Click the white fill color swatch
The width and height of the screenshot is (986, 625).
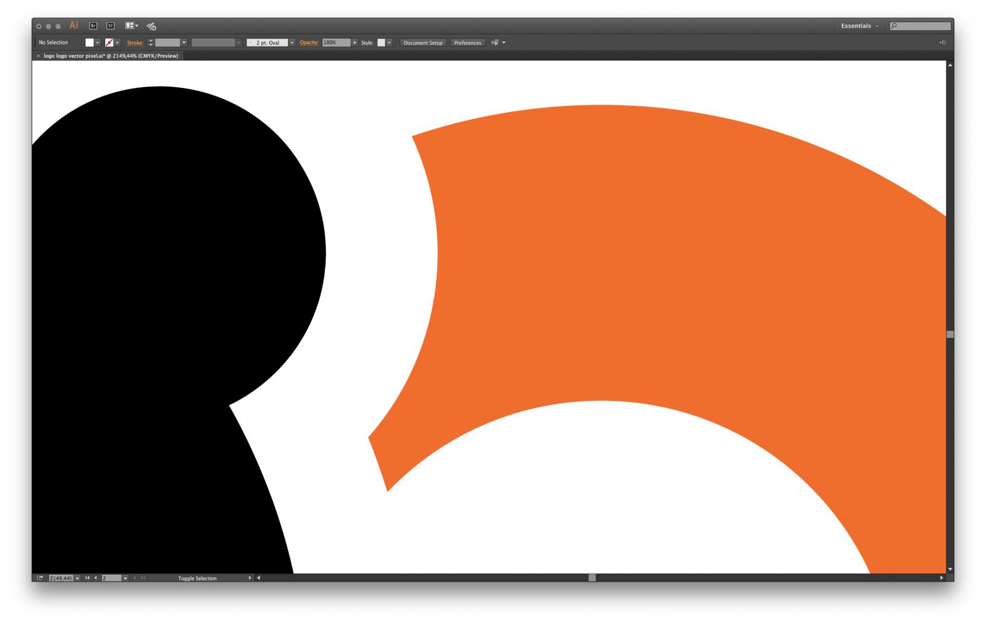[x=90, y=43]
